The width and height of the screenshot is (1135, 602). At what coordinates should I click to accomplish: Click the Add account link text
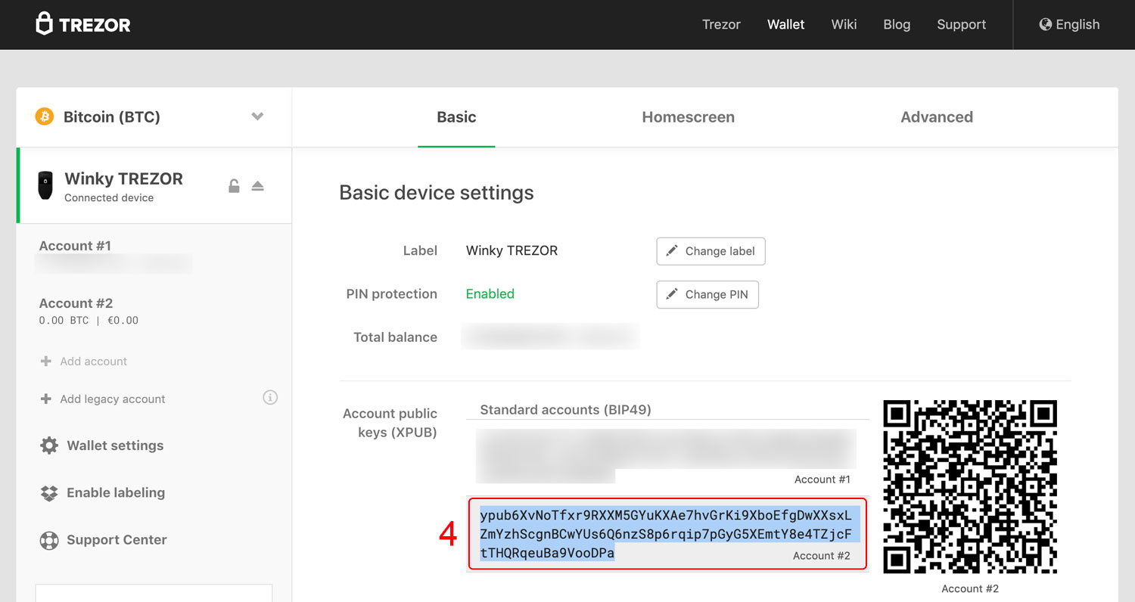tap(94, 362)
